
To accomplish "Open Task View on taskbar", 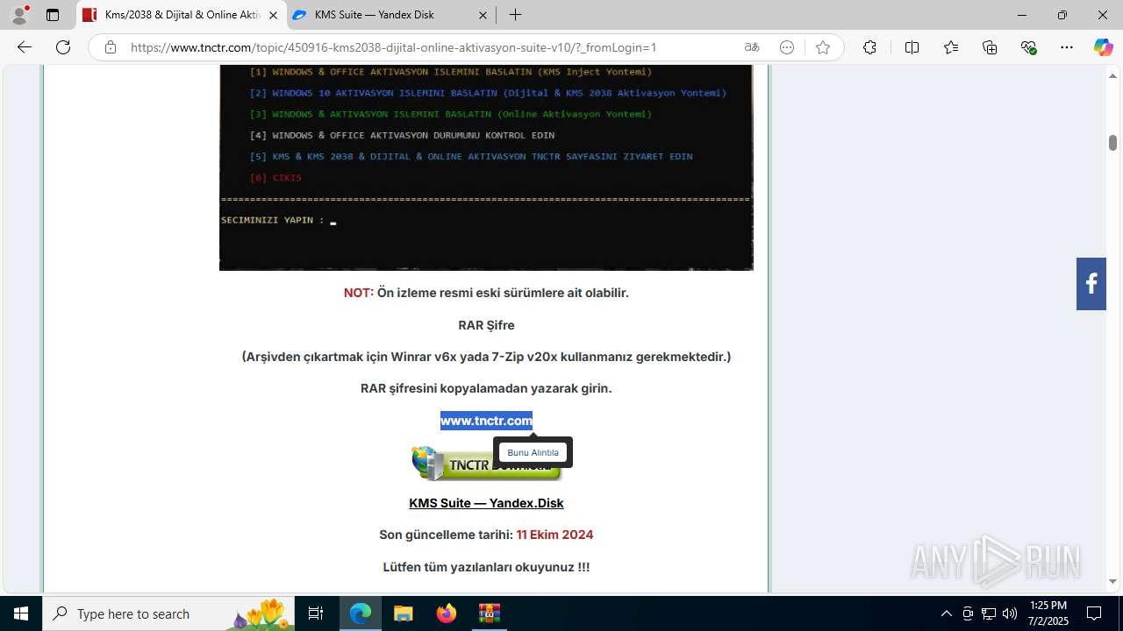I will [x=316, y=613].
